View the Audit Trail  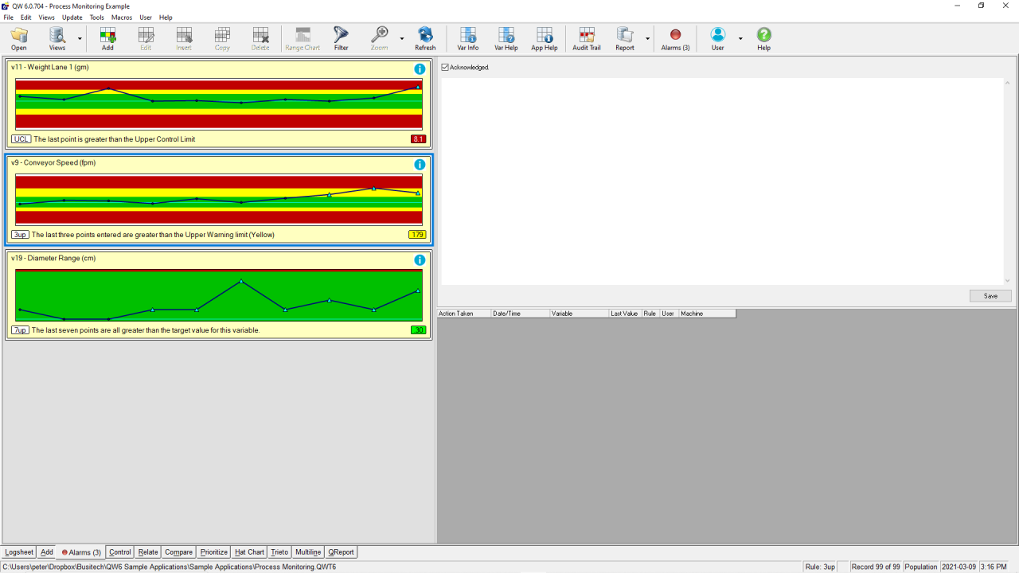pos(587,38)
